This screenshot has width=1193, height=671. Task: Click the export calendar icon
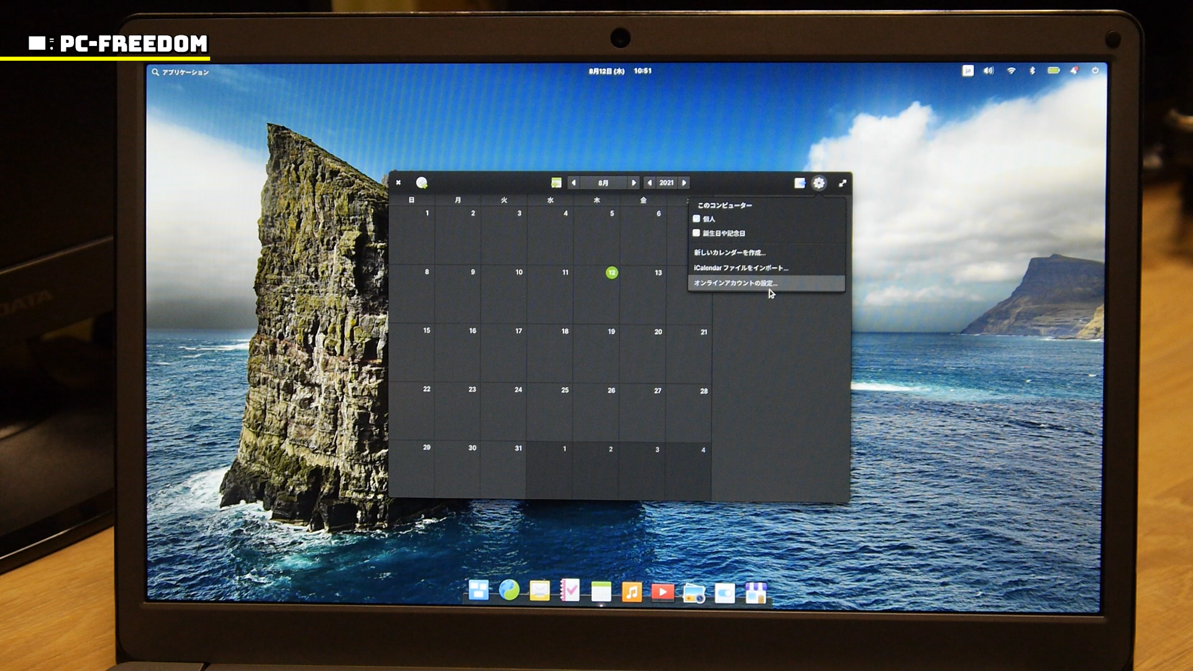[x=800, y=183]
